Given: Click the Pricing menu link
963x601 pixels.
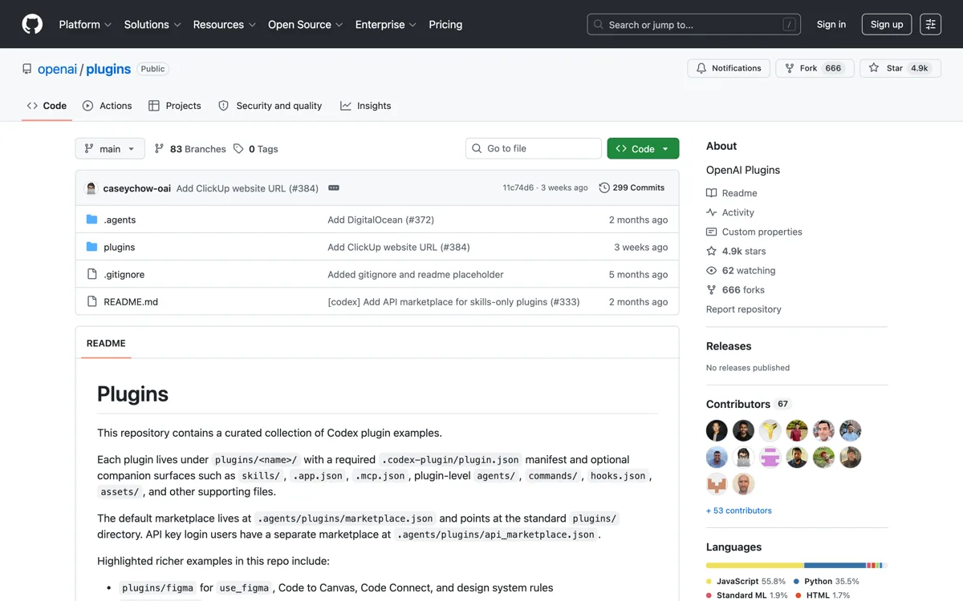Looking at the screenshot, I should point(445,25).
